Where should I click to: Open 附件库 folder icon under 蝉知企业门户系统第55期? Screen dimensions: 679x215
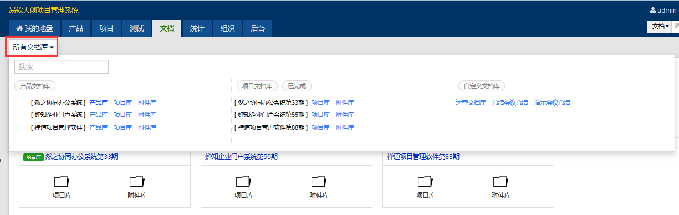pyautogui.click(x=319, y=181)
